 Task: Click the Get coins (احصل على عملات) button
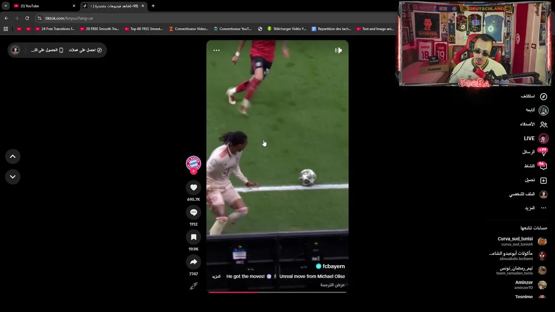[x=85, y=50]
